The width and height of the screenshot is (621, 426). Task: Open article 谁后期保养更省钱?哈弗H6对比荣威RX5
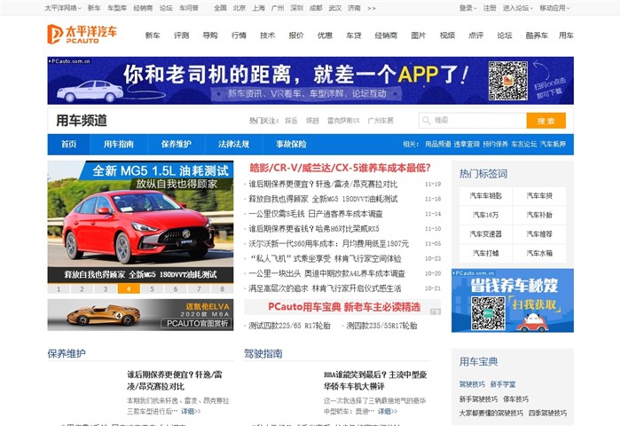tap(314, 229)
